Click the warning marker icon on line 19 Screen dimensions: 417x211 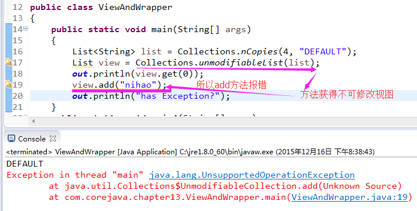pos(9,85)
